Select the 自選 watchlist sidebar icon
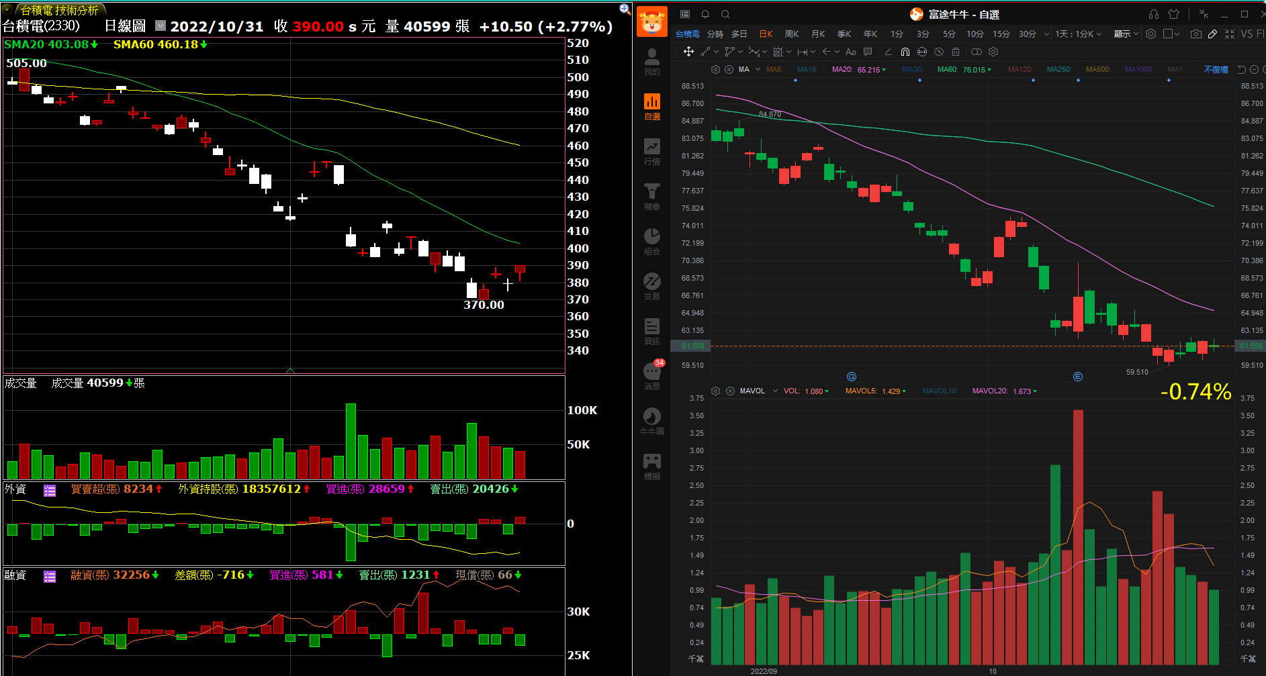The height and width of the screenshot is (676, 1266). [x=651, y=107]
